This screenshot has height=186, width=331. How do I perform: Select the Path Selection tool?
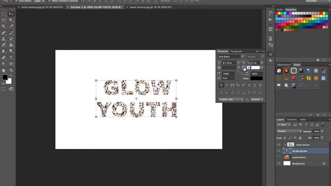4,64
